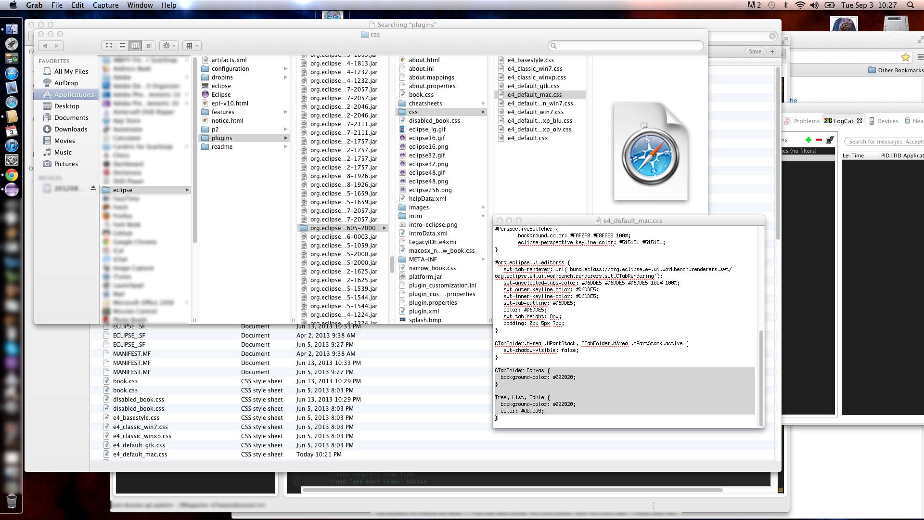
Task: Switch Finder to icon view
Action: (109, 46)
